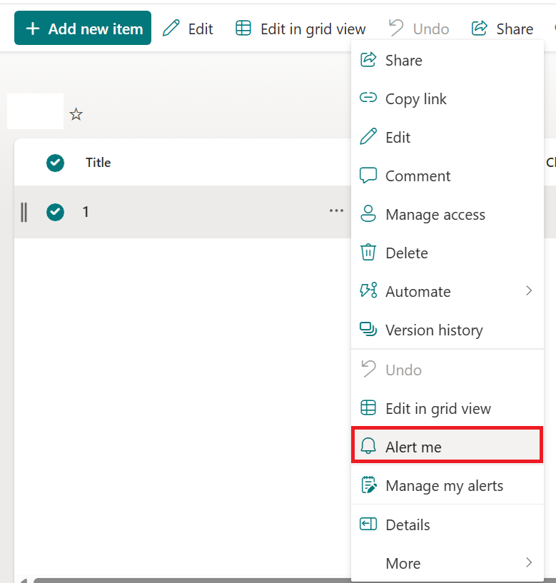The height and width of the screenshot is (583, 556).
Task: Click the disabled Undo menu entry
Action: pos(448,370)
